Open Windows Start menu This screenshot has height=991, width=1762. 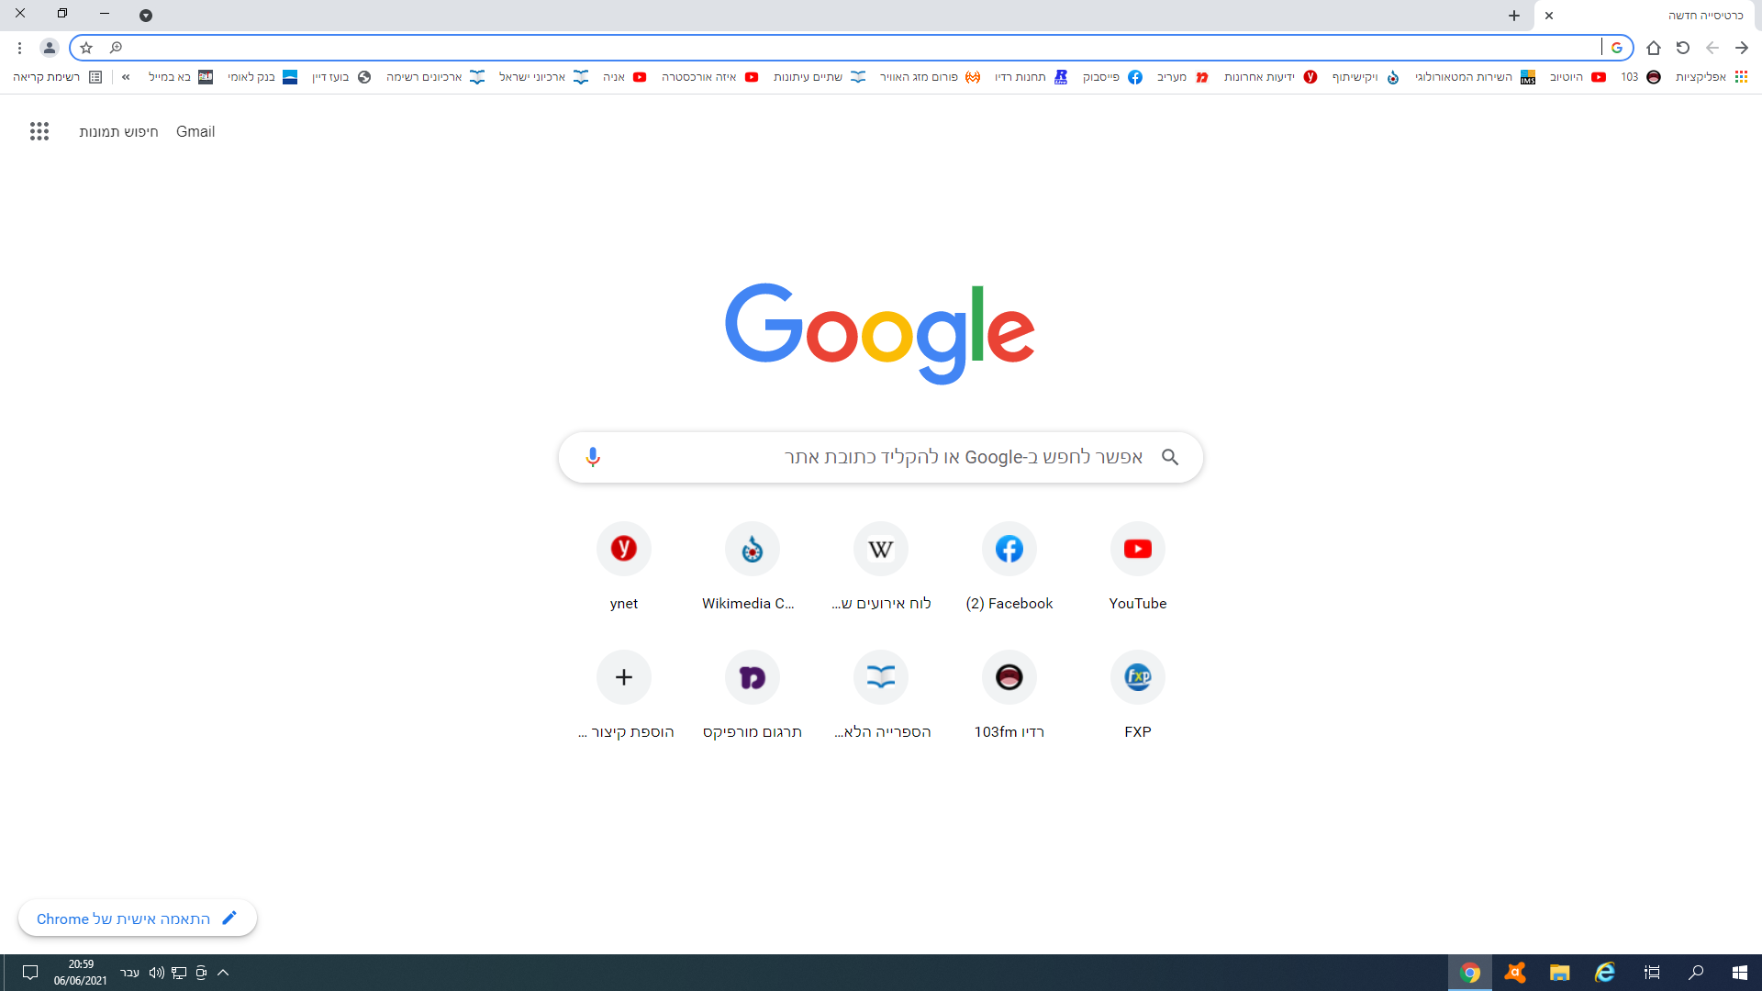(x=1740, y=973)
